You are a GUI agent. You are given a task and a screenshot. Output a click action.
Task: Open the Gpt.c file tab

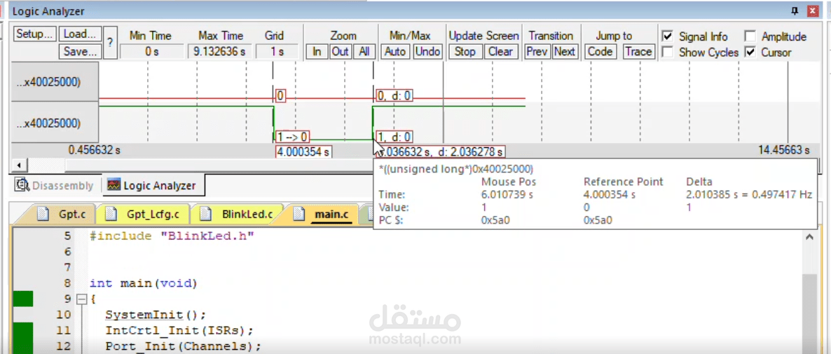(x=61, y=214)
